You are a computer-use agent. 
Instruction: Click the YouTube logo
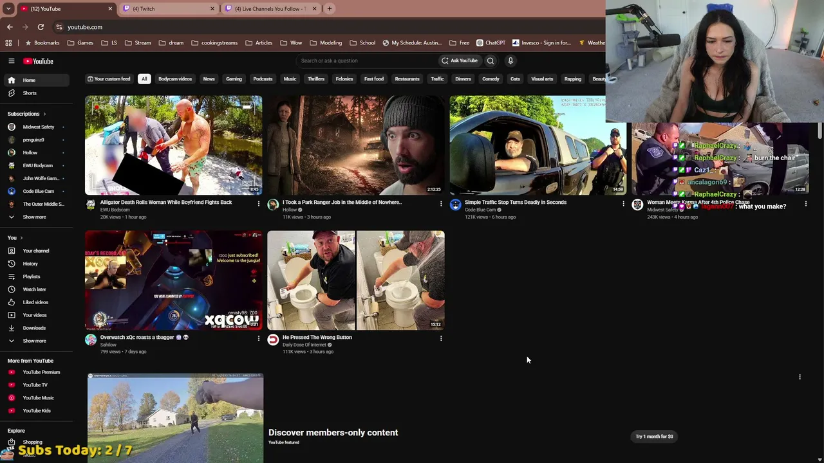(38, 61)
